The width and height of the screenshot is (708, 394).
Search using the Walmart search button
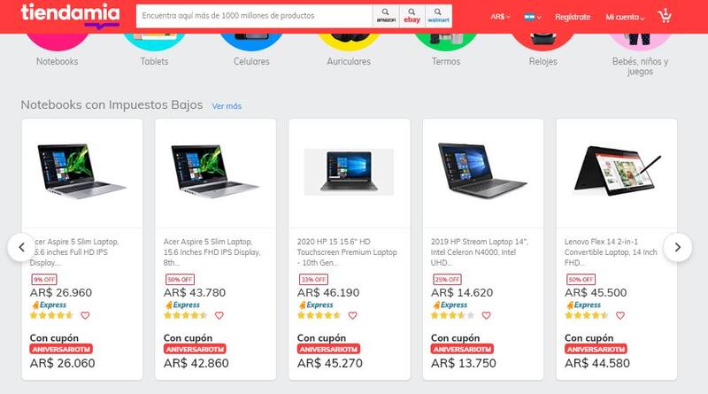437,16
